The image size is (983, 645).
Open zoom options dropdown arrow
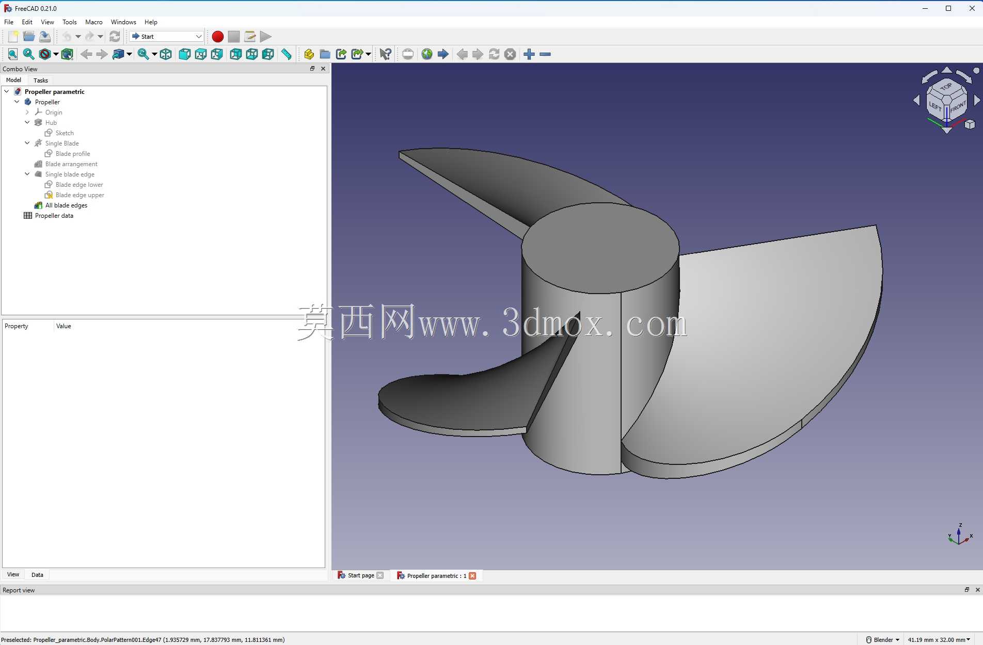[x=154, y=54]
